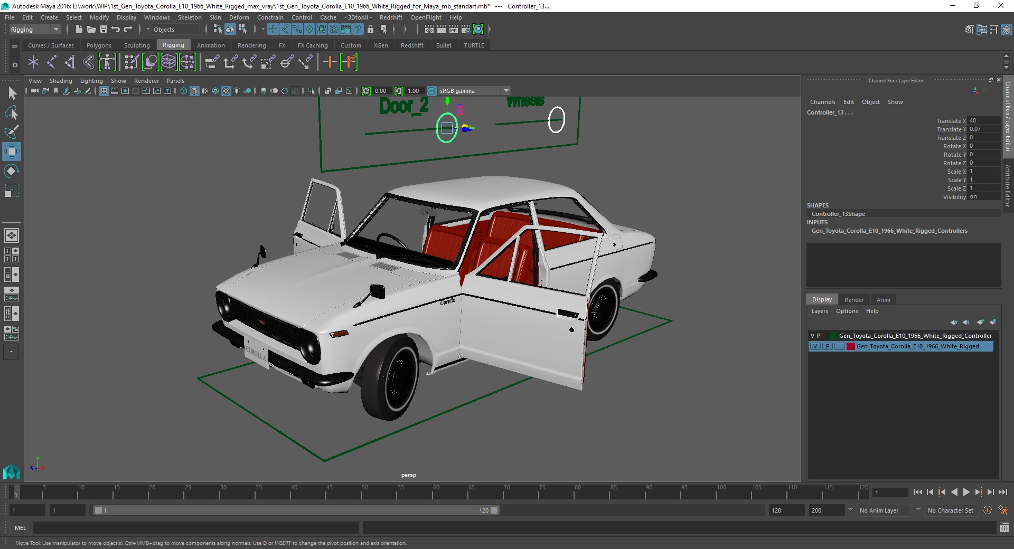Activate the Scale tool
The height and width of the screenshot is (549, 1014).
[x=12, y=190]
